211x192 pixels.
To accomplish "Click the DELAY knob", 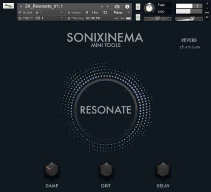I will click(x=163, y=170).
